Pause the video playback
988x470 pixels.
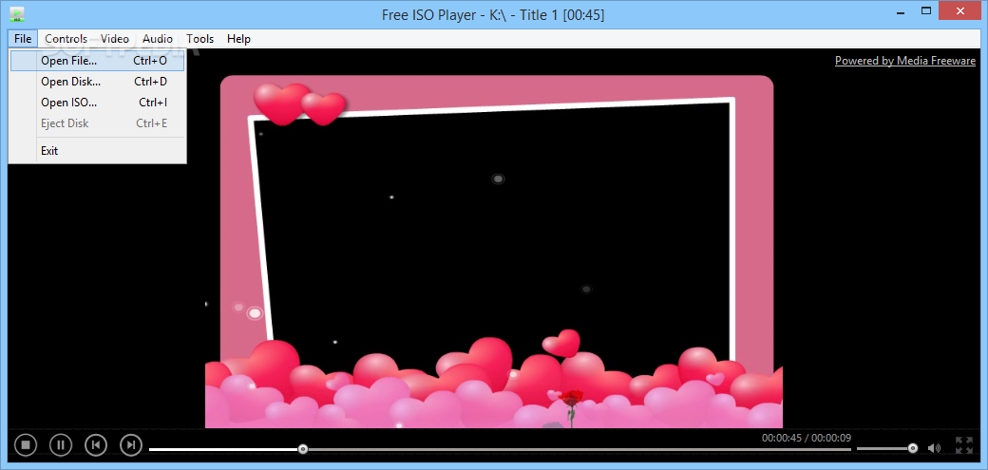tap(61, 444)
